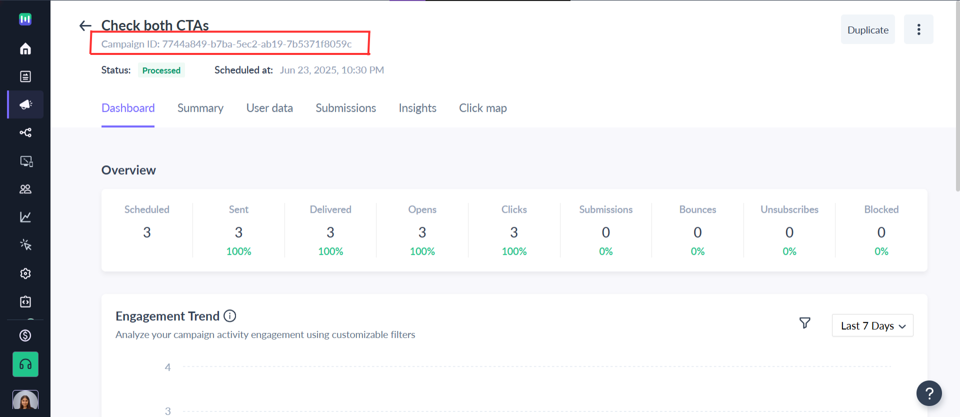Click the Submissions stat in Overview
Viewport: 960px width, 417px height.
pos(606,230)
